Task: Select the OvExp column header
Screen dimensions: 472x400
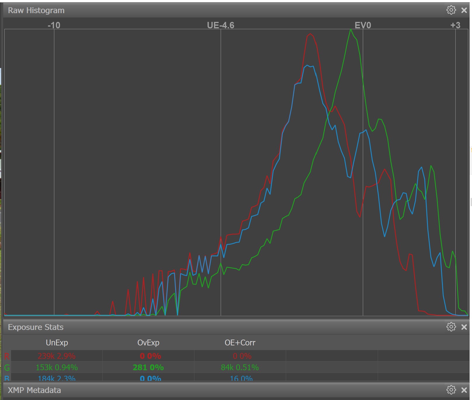Action: click(148, 342)
